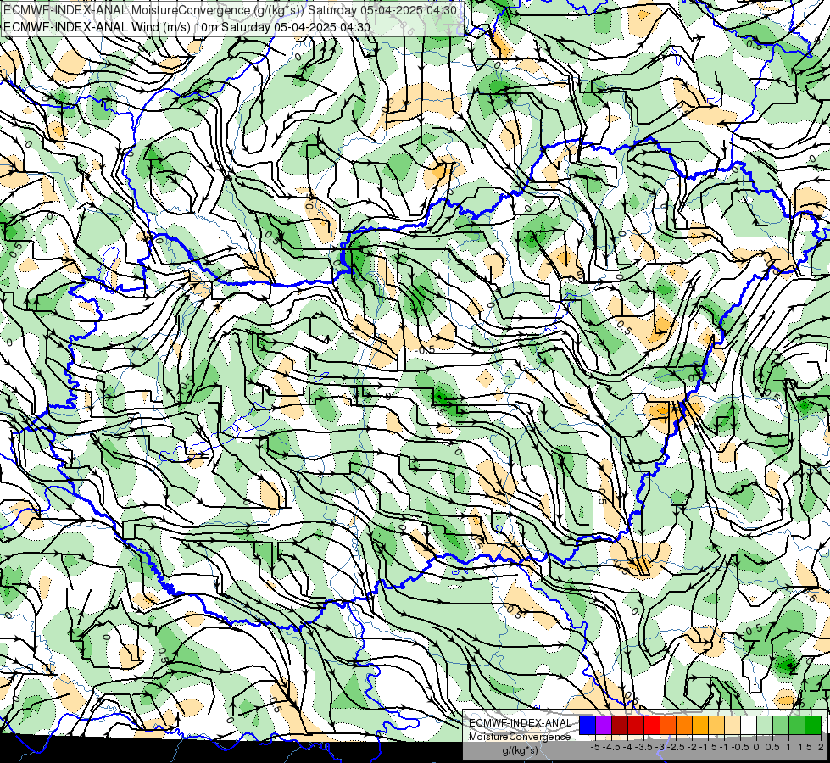Select the -4 legend tick label
The image size is (830, 763).
click(627, 747)
